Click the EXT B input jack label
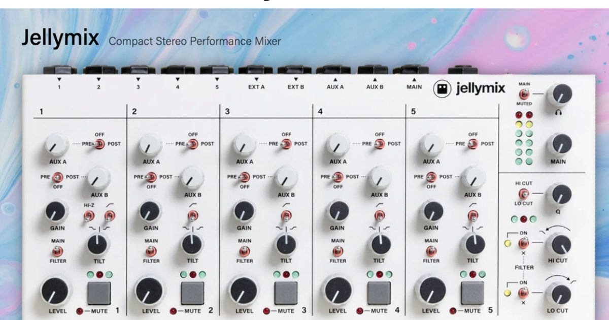The image size is (609, 320). click(296, 87)
